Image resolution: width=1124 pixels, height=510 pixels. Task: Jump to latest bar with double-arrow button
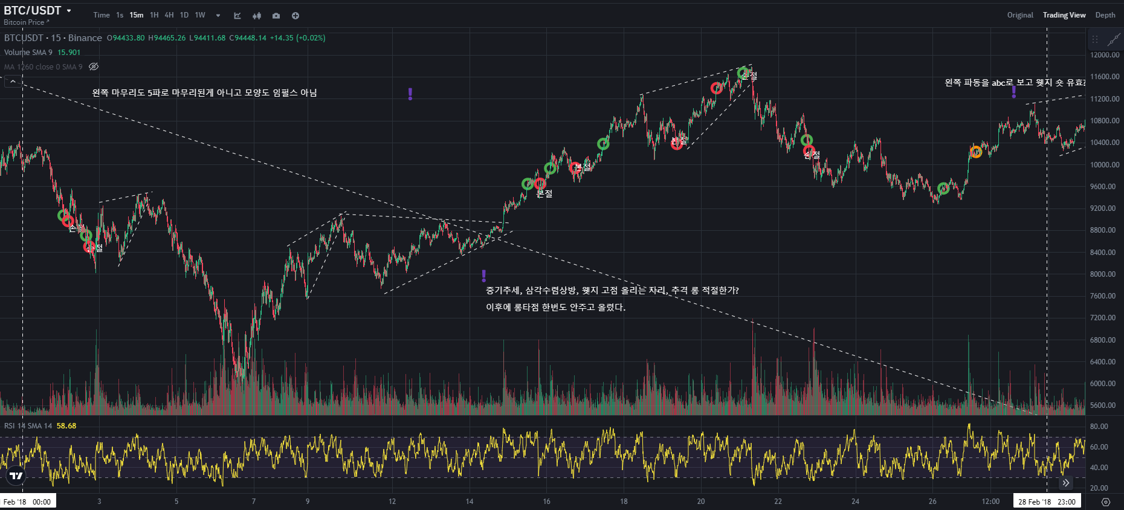pyautogui.click(x=1066, y=483)
